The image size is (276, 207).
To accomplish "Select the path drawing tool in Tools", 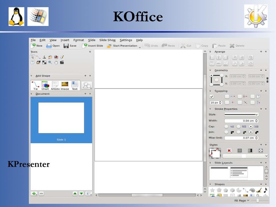I will (38, 57).
